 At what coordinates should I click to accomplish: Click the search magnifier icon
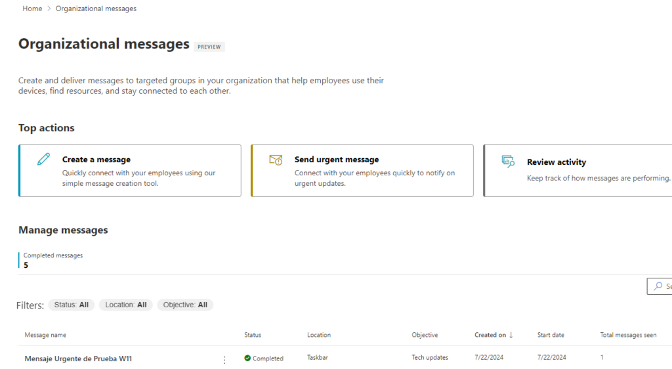[658, 286]
